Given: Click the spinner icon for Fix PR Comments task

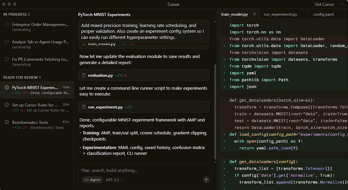Looking at the screenshot, I should [x=7, y=59].
